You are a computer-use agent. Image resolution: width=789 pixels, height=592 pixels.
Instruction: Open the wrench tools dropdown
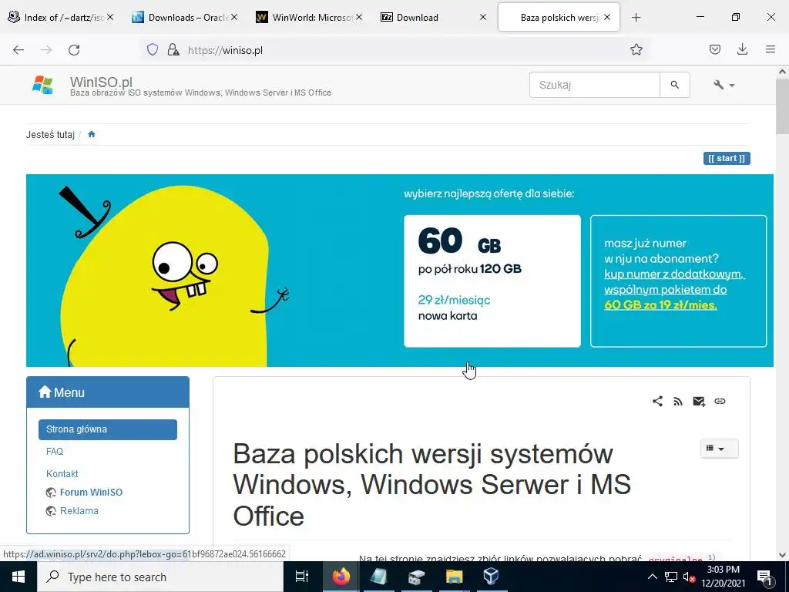pos(724,85)
